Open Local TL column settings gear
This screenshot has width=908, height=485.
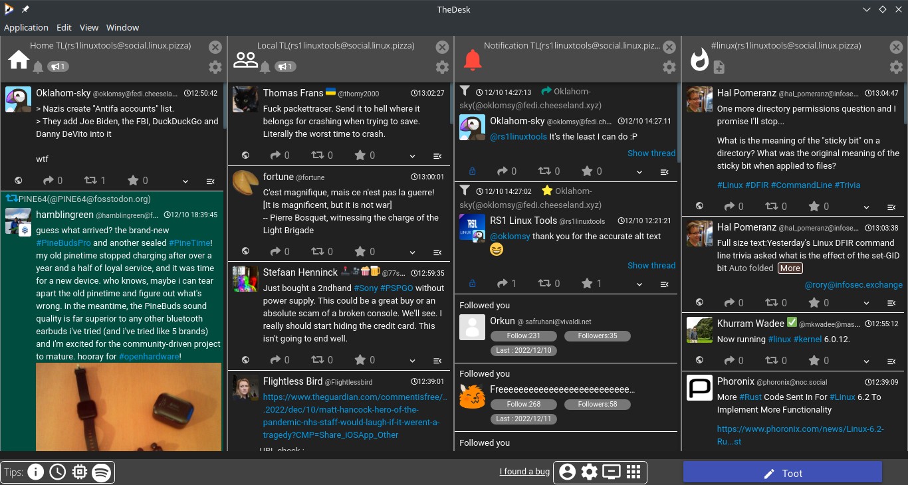[x=442, y=67]
